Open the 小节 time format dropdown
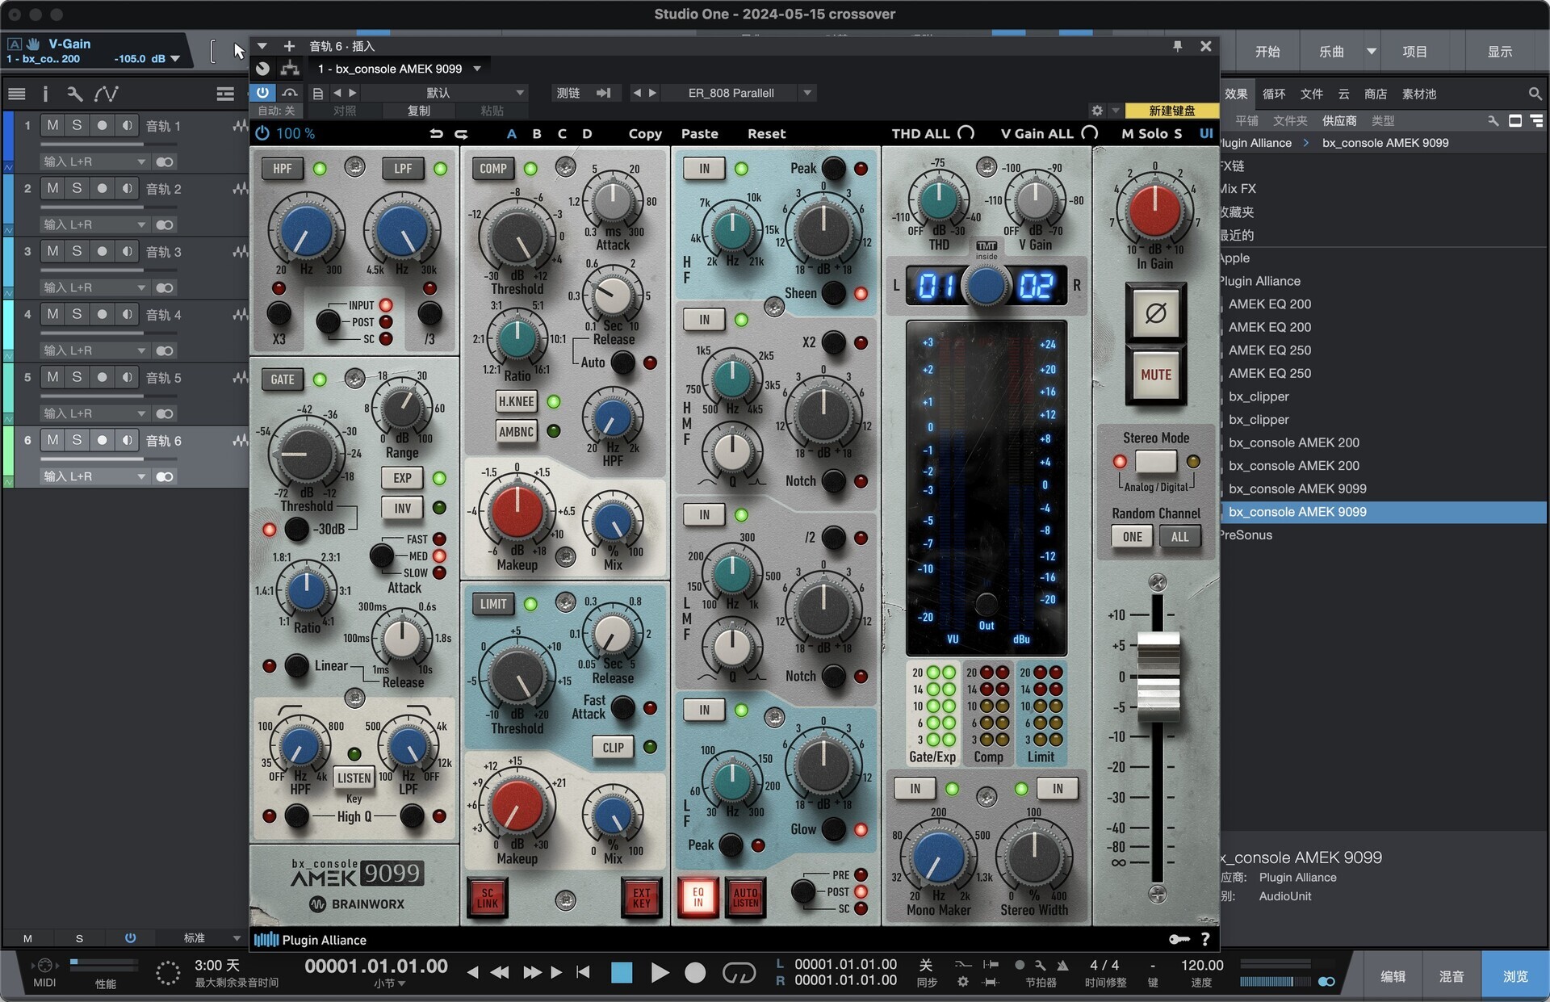Screen dimensions: 1550x1002 (389, 983)
